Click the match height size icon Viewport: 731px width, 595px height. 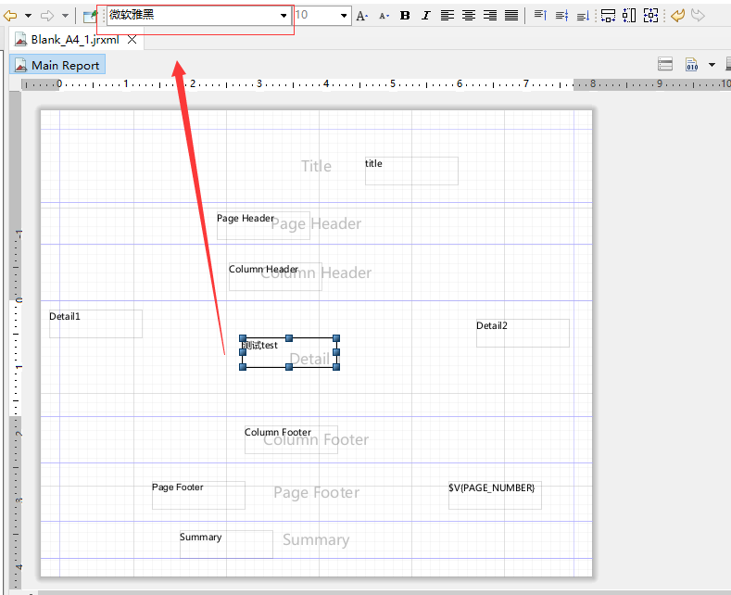coord(629,16)
